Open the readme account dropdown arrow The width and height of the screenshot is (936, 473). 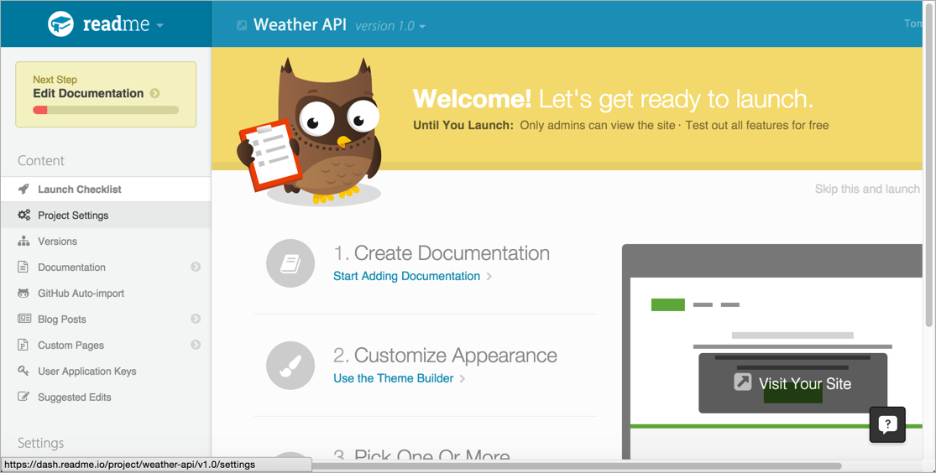tap(159, 25)
